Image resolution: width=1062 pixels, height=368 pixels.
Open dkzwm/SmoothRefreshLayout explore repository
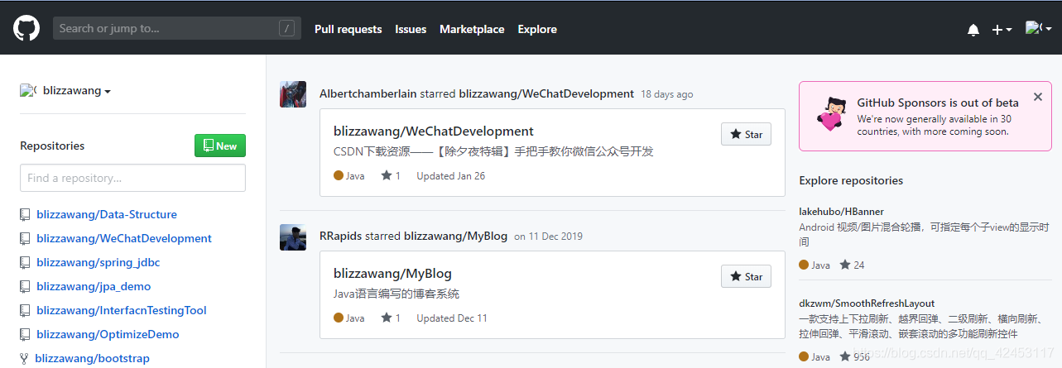pos(867,303)
